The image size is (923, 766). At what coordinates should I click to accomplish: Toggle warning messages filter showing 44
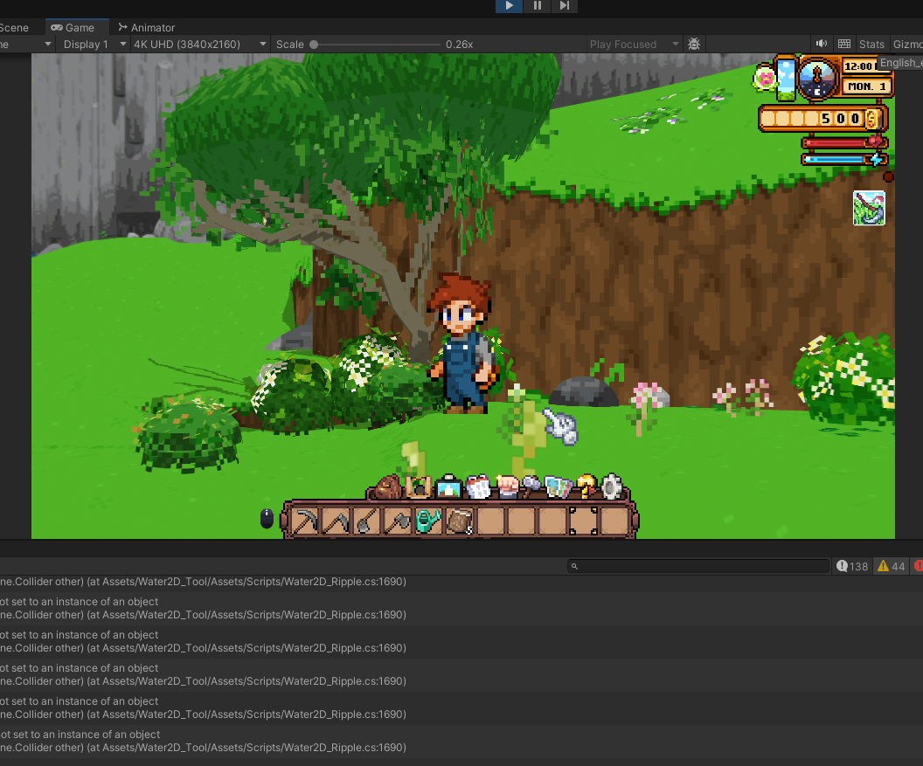(890, 566)
